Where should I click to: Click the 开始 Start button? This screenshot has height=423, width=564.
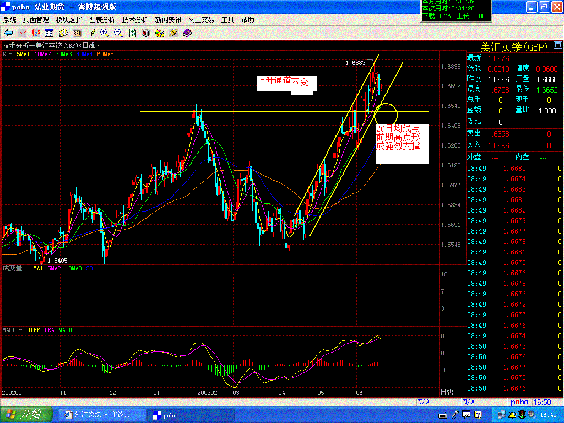point(26,415)
